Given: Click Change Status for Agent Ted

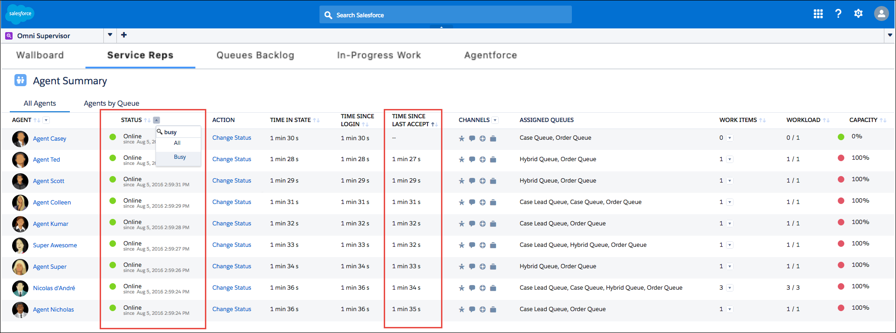Looking at the screenshot, I should coord(231,159).
